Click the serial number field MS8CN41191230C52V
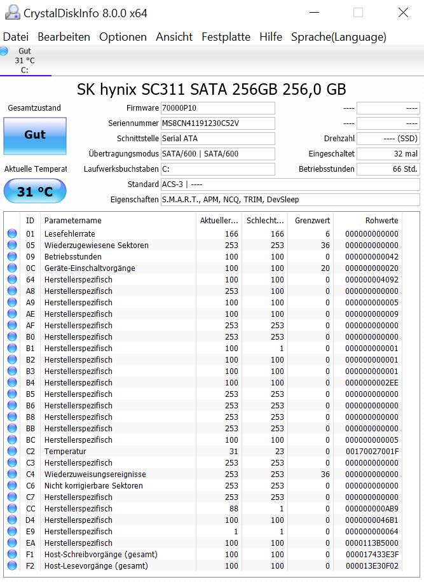This screenshot has height=582, width=424. click(218, 123)
